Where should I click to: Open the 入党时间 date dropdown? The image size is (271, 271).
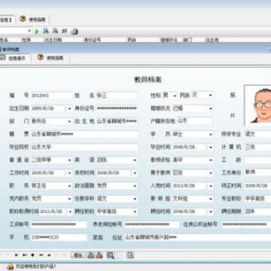coord(210,186)
